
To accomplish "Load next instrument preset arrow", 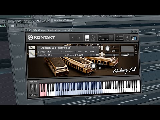I will [x=97, y=48].
